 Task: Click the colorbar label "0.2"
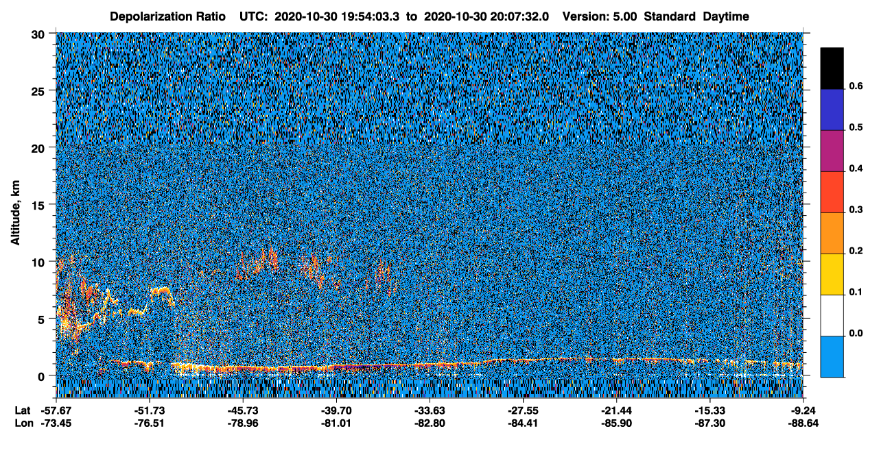[855, 251]
